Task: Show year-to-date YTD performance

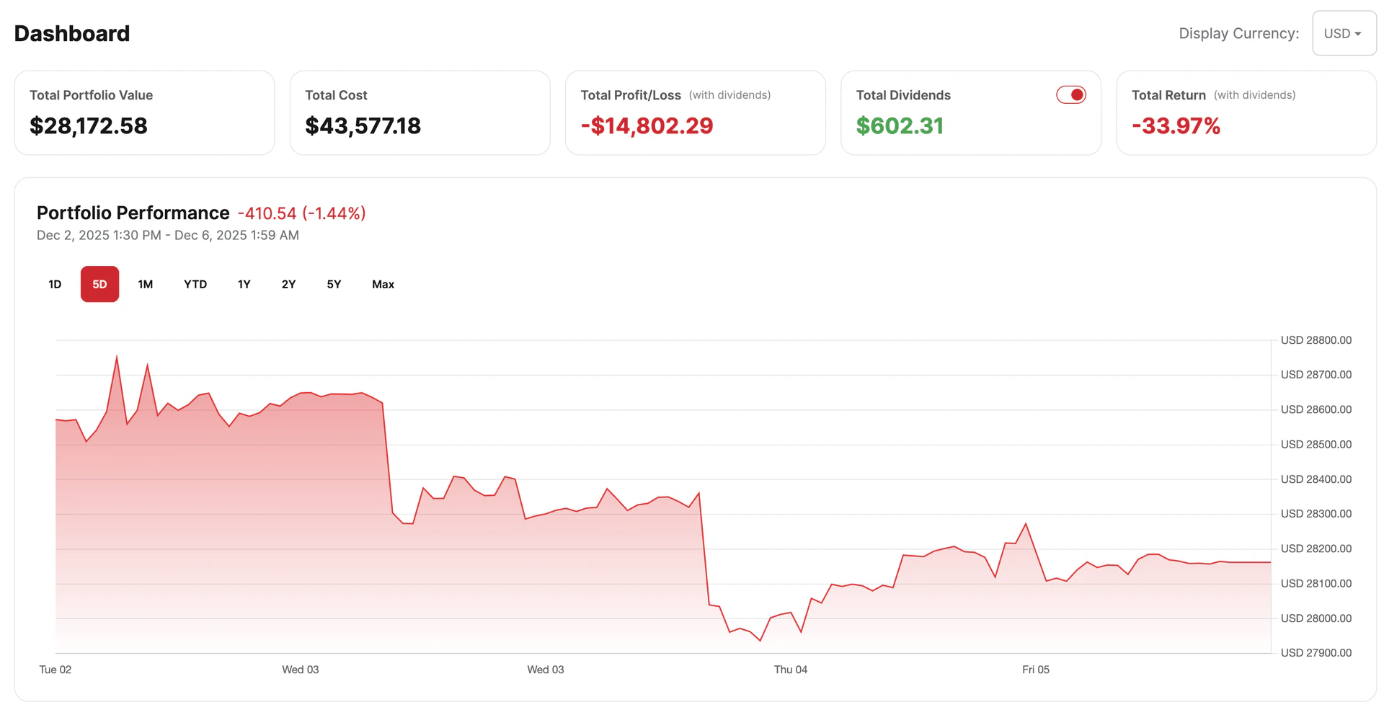Action: [x=195, y=284]
